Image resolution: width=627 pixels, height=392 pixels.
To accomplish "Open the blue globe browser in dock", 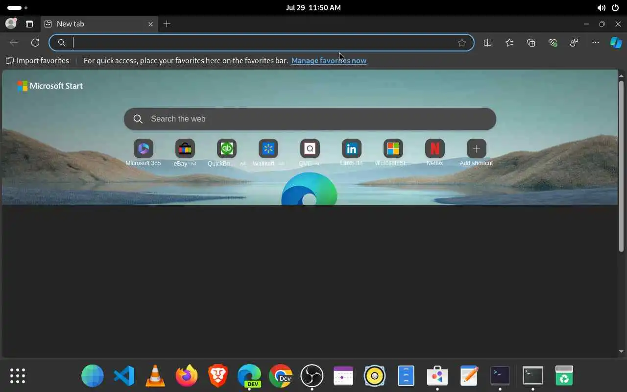I will click(93, 376).
